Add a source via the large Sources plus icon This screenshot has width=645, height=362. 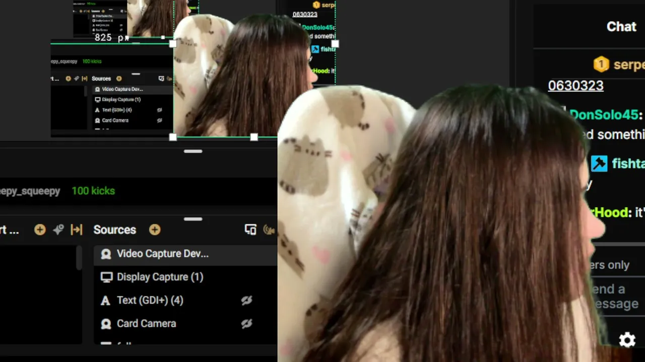pyautogui.click(x=155, y=230)
